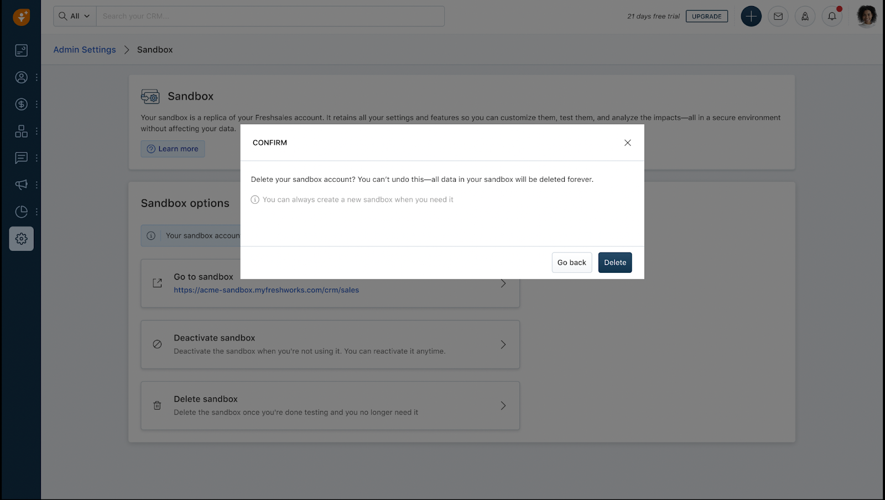Open the Marketing megaphone icon

pyautogui.click(x=21, y=185)
